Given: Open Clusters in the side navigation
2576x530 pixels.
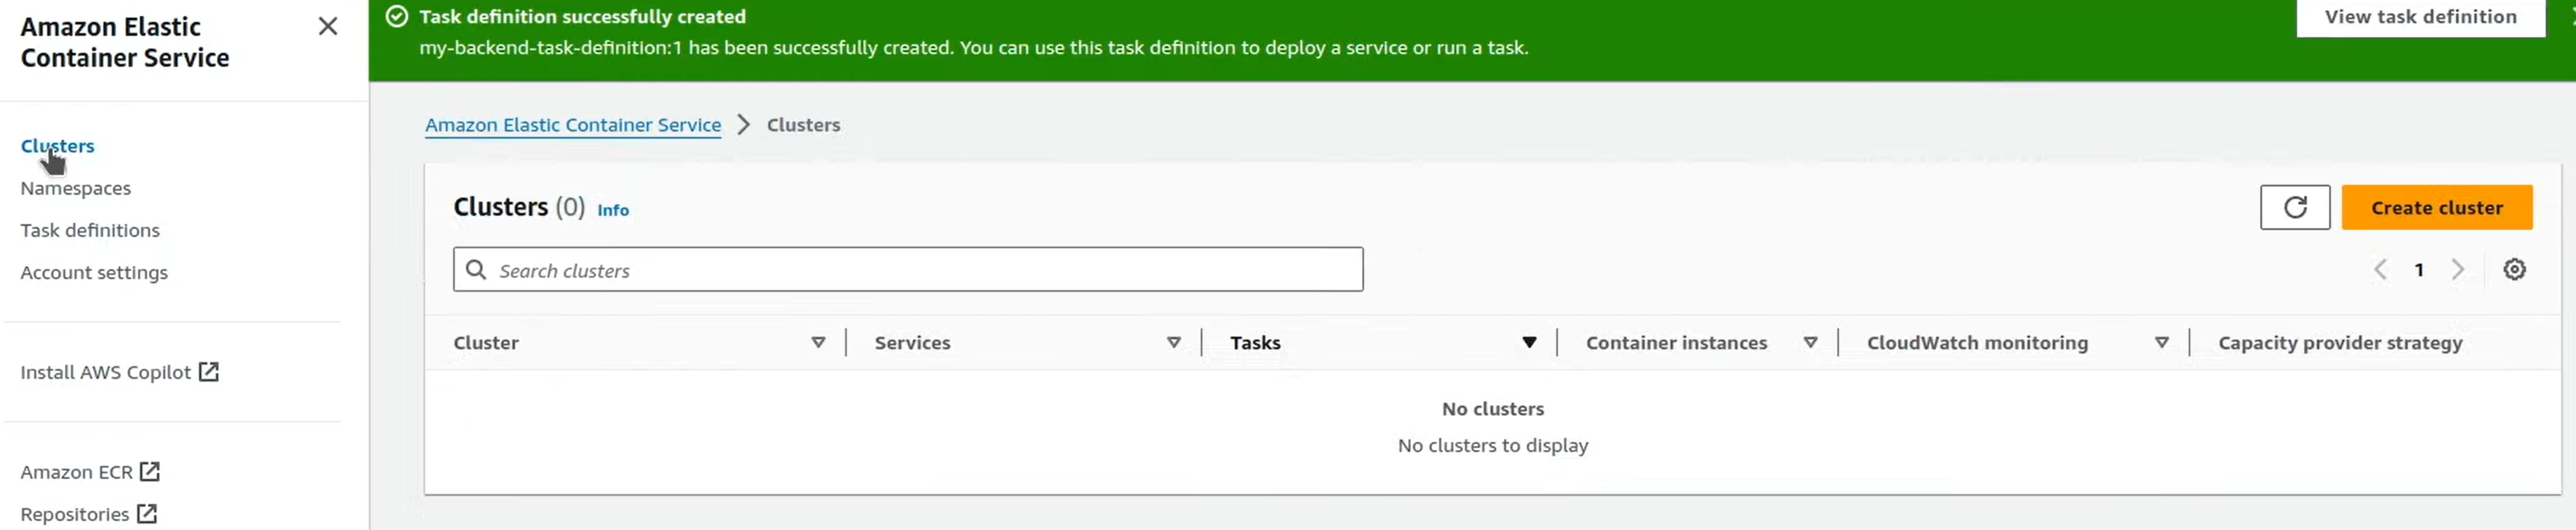Looking at the screenshot, I should coord(57,146).
